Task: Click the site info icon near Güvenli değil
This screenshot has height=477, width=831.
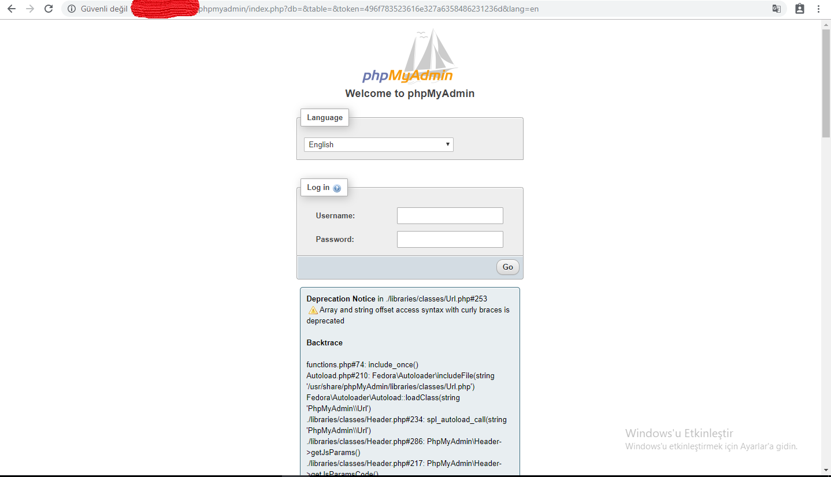Action: point(71,9)
